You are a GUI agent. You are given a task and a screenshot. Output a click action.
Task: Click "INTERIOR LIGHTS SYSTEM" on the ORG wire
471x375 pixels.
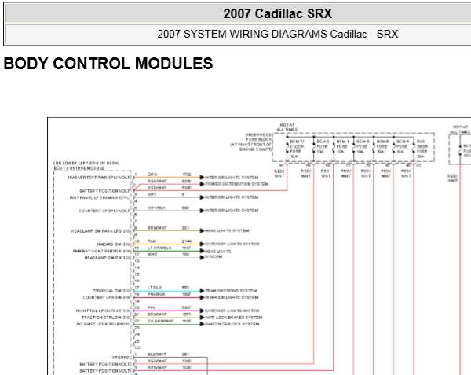pos(232,178)
